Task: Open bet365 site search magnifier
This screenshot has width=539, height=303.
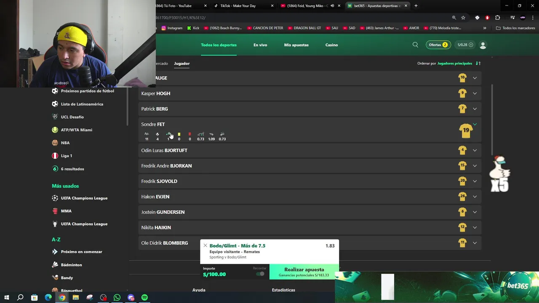Action: click(x=415, y=45)
